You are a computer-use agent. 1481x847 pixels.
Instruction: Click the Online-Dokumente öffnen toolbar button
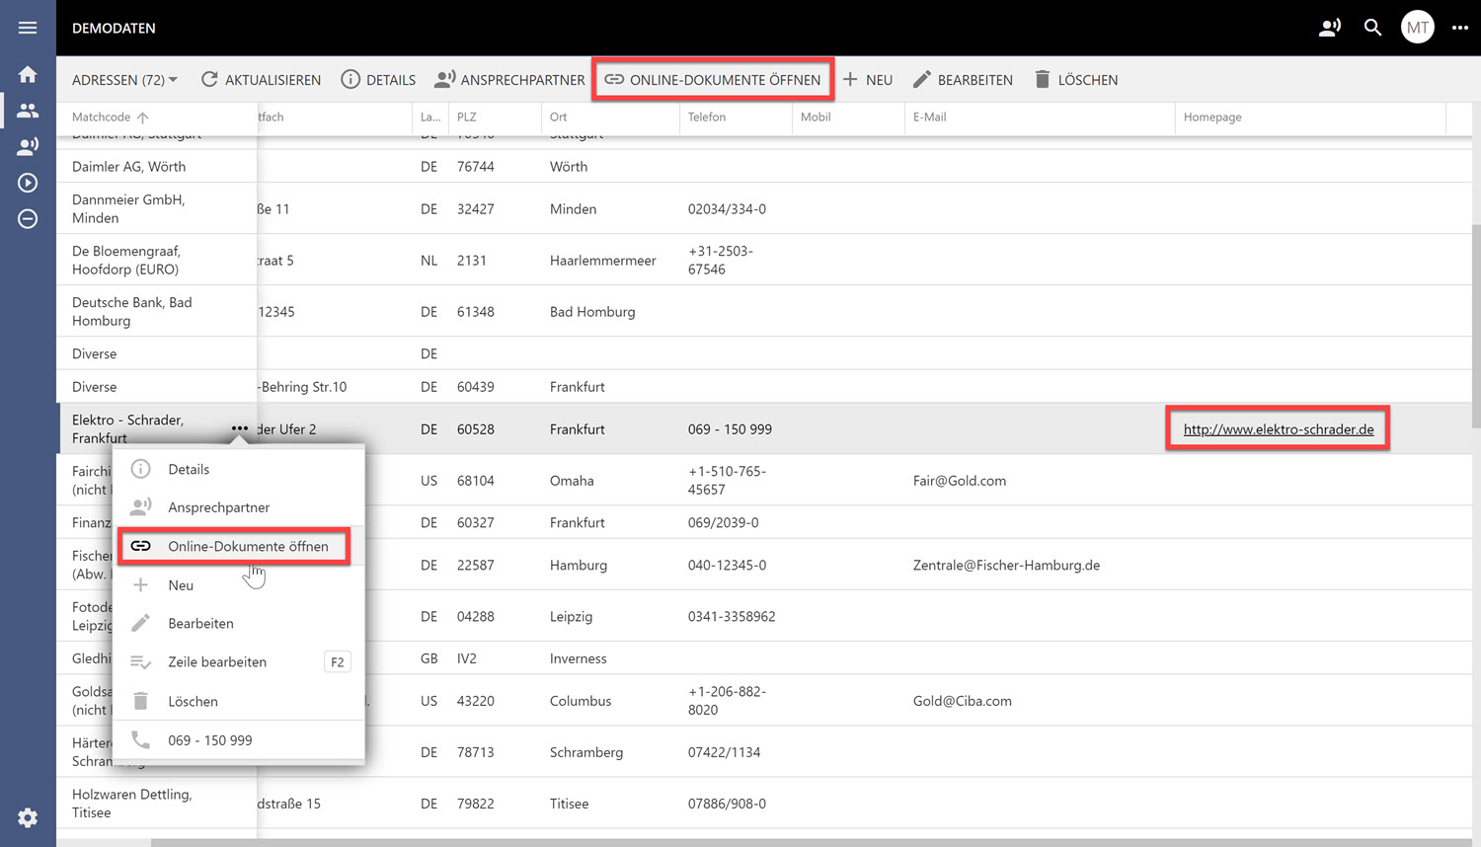point(713,80)
